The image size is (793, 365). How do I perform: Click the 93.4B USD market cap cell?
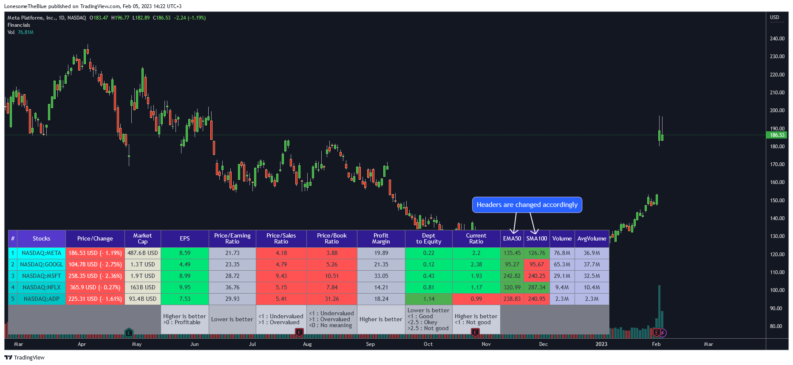point(143,299)
